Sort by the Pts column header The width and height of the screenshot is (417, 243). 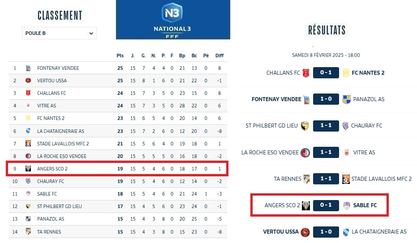(120, 55)
